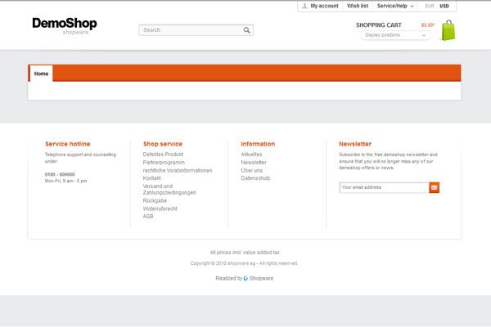Viewport: 491px width, 327px height.
Task: Click the Defektes Produkt link
Action: tap(163, 154)
